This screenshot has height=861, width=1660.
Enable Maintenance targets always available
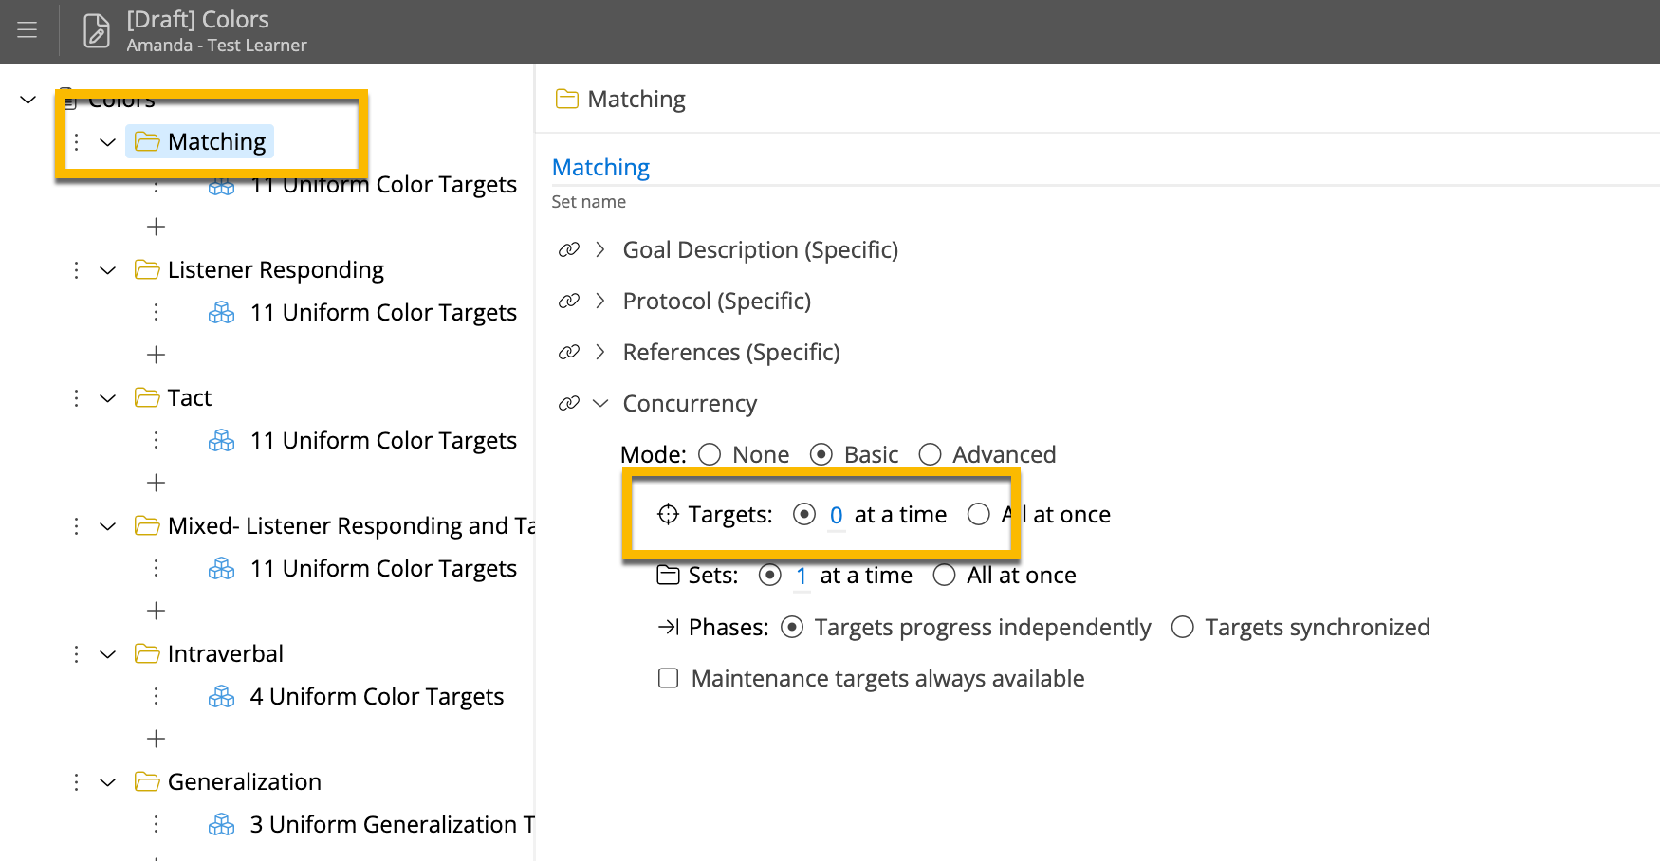[x=669, y=678]
